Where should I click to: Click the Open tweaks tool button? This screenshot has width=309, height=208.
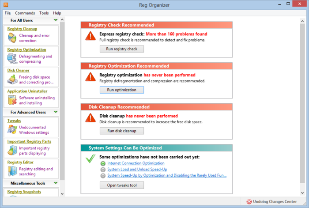pyautogui.click(x=122, y=185)
